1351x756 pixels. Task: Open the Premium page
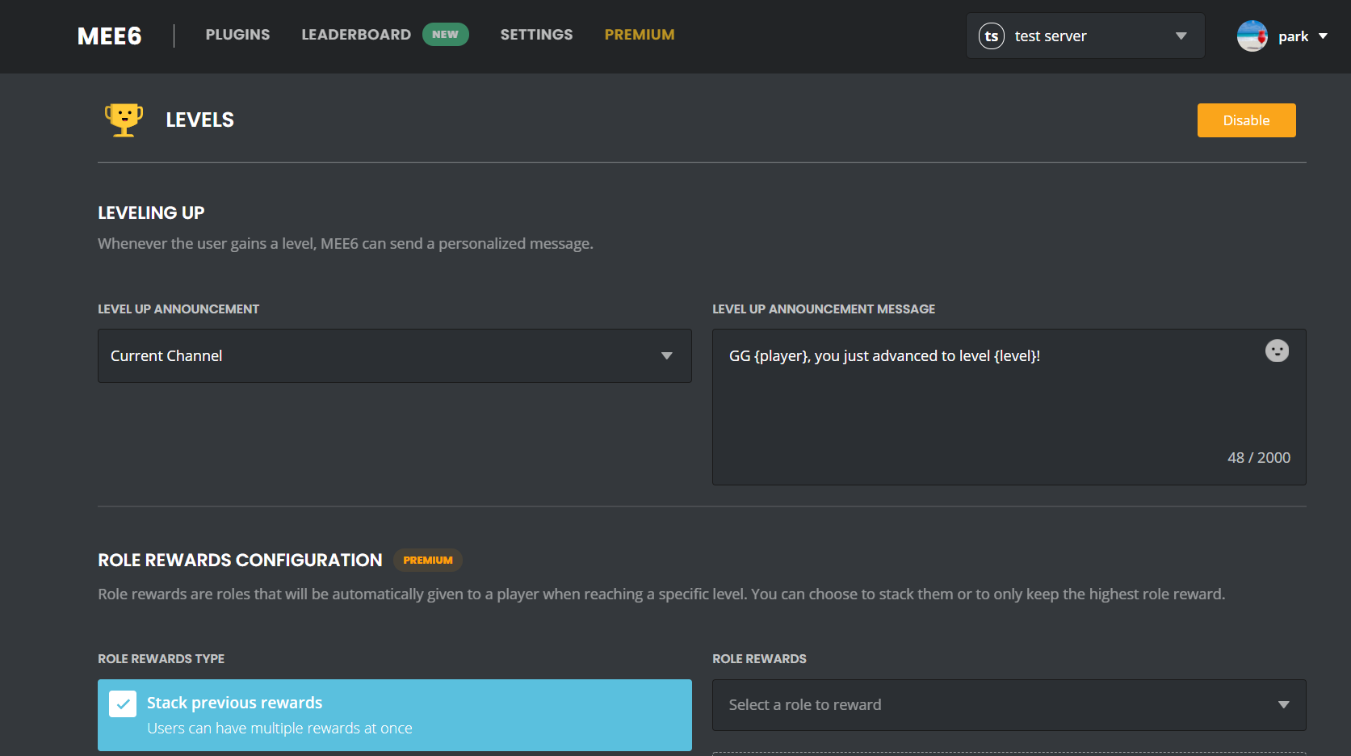(640, 35)
